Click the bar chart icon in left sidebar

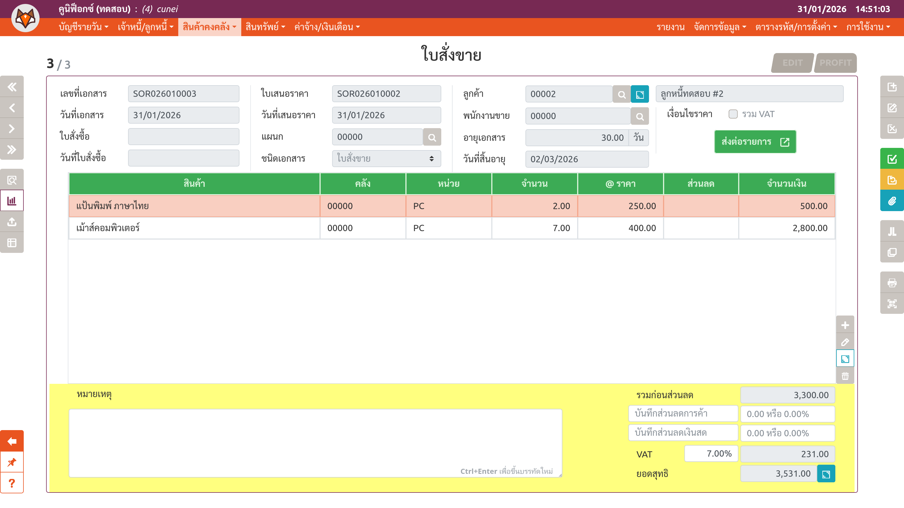(12, 201)
